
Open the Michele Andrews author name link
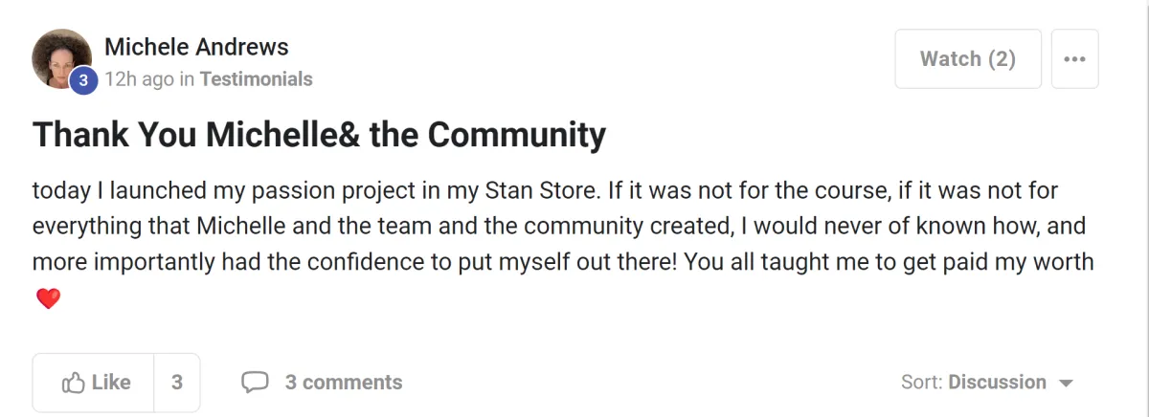coord(196,46)
